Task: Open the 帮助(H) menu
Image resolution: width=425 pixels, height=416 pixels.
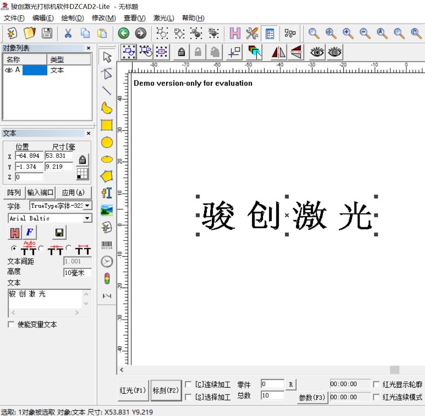Action: [x=193, y=18]
